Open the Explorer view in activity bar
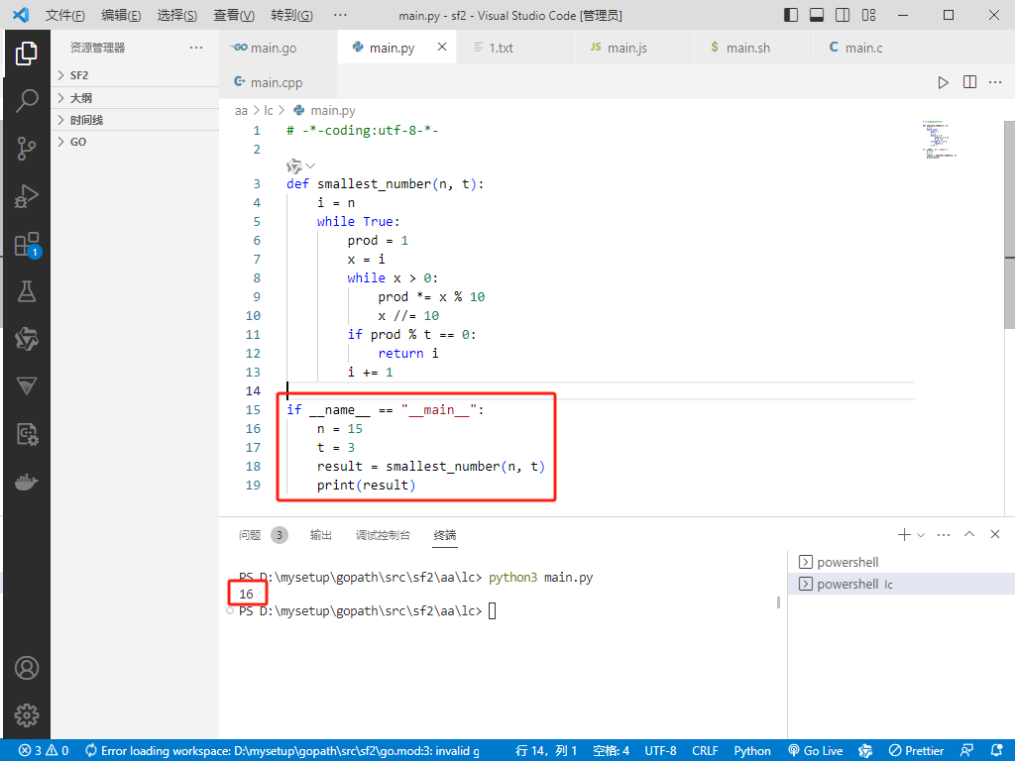1015x761 pixels. pyautogui.click(x=27, y=54)
